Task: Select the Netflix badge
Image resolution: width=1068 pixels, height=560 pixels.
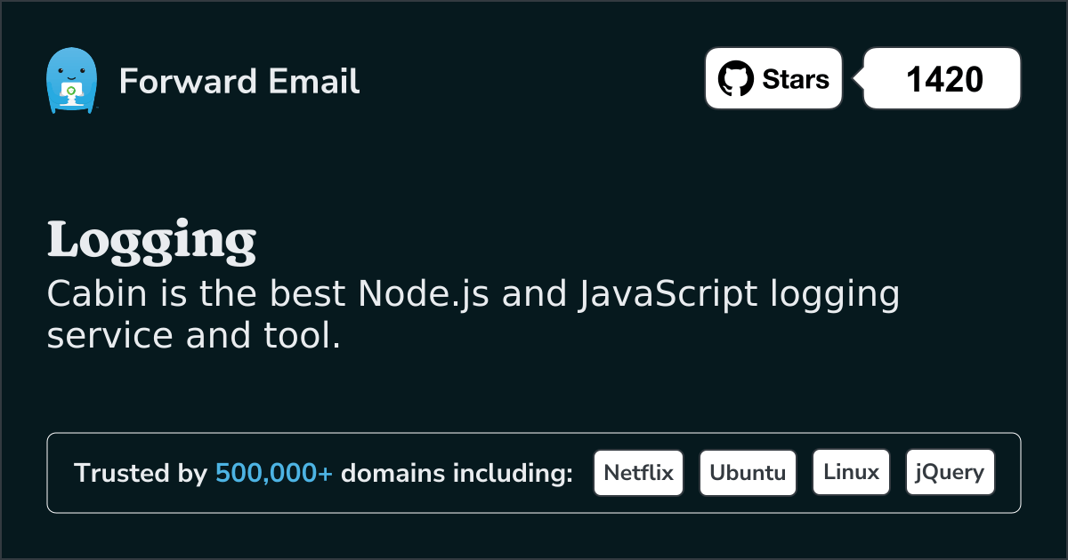Action: (x=638, y=472)
